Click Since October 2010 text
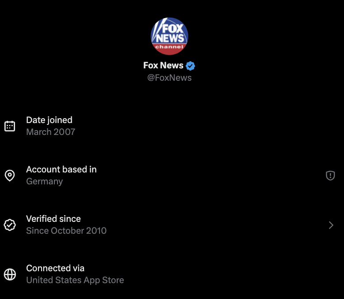The width and height of the screenshot is (344, 299). [66, 231]
